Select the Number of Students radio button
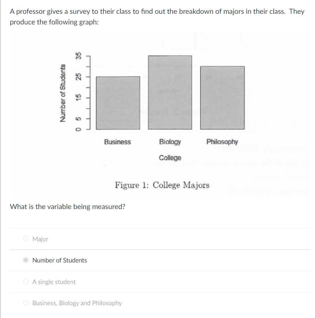 click(26, 260)
